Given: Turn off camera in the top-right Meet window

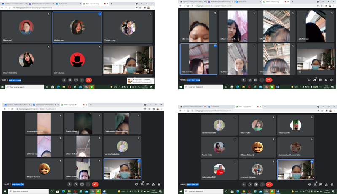Looking at the screenshot, I should 250,79.
